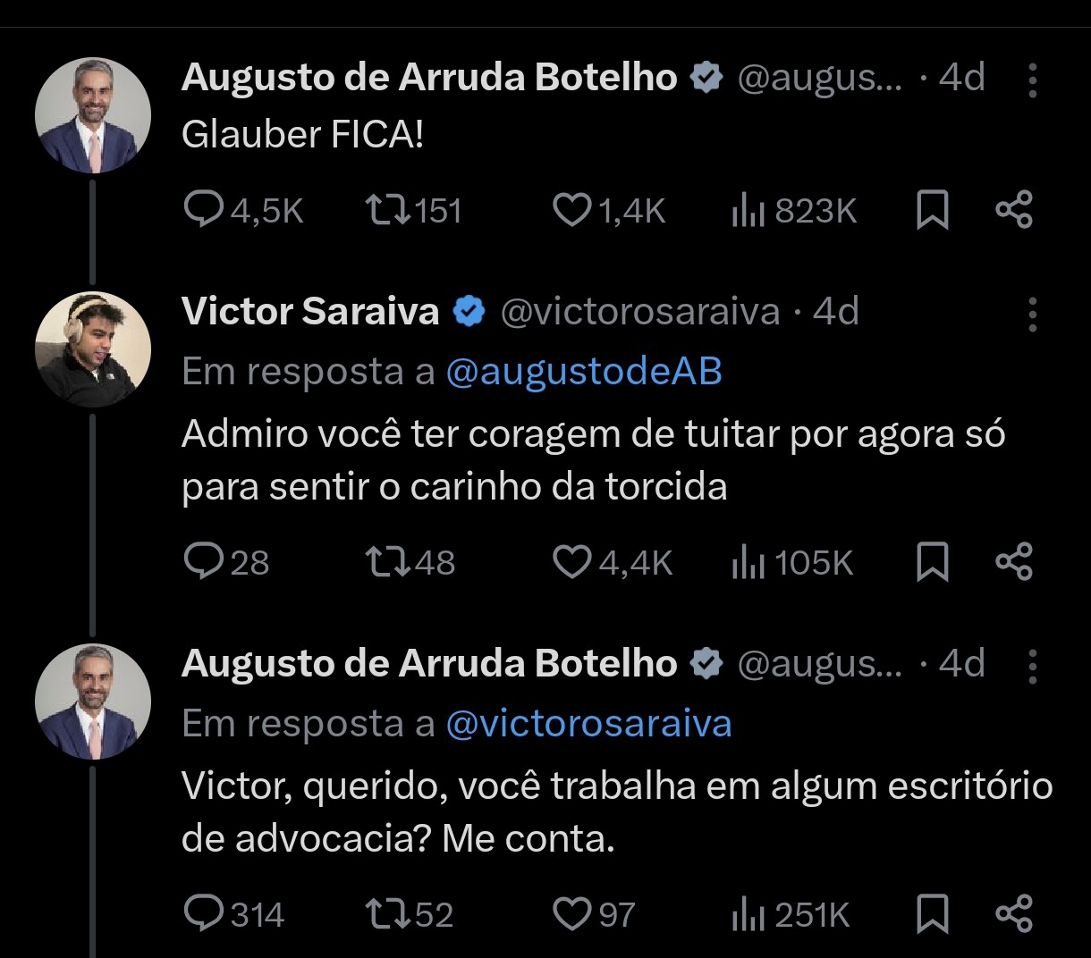Bookmark the "Glauber FICA!" tweet
This screenshot has width=1091, height=958.
(933, 211)
